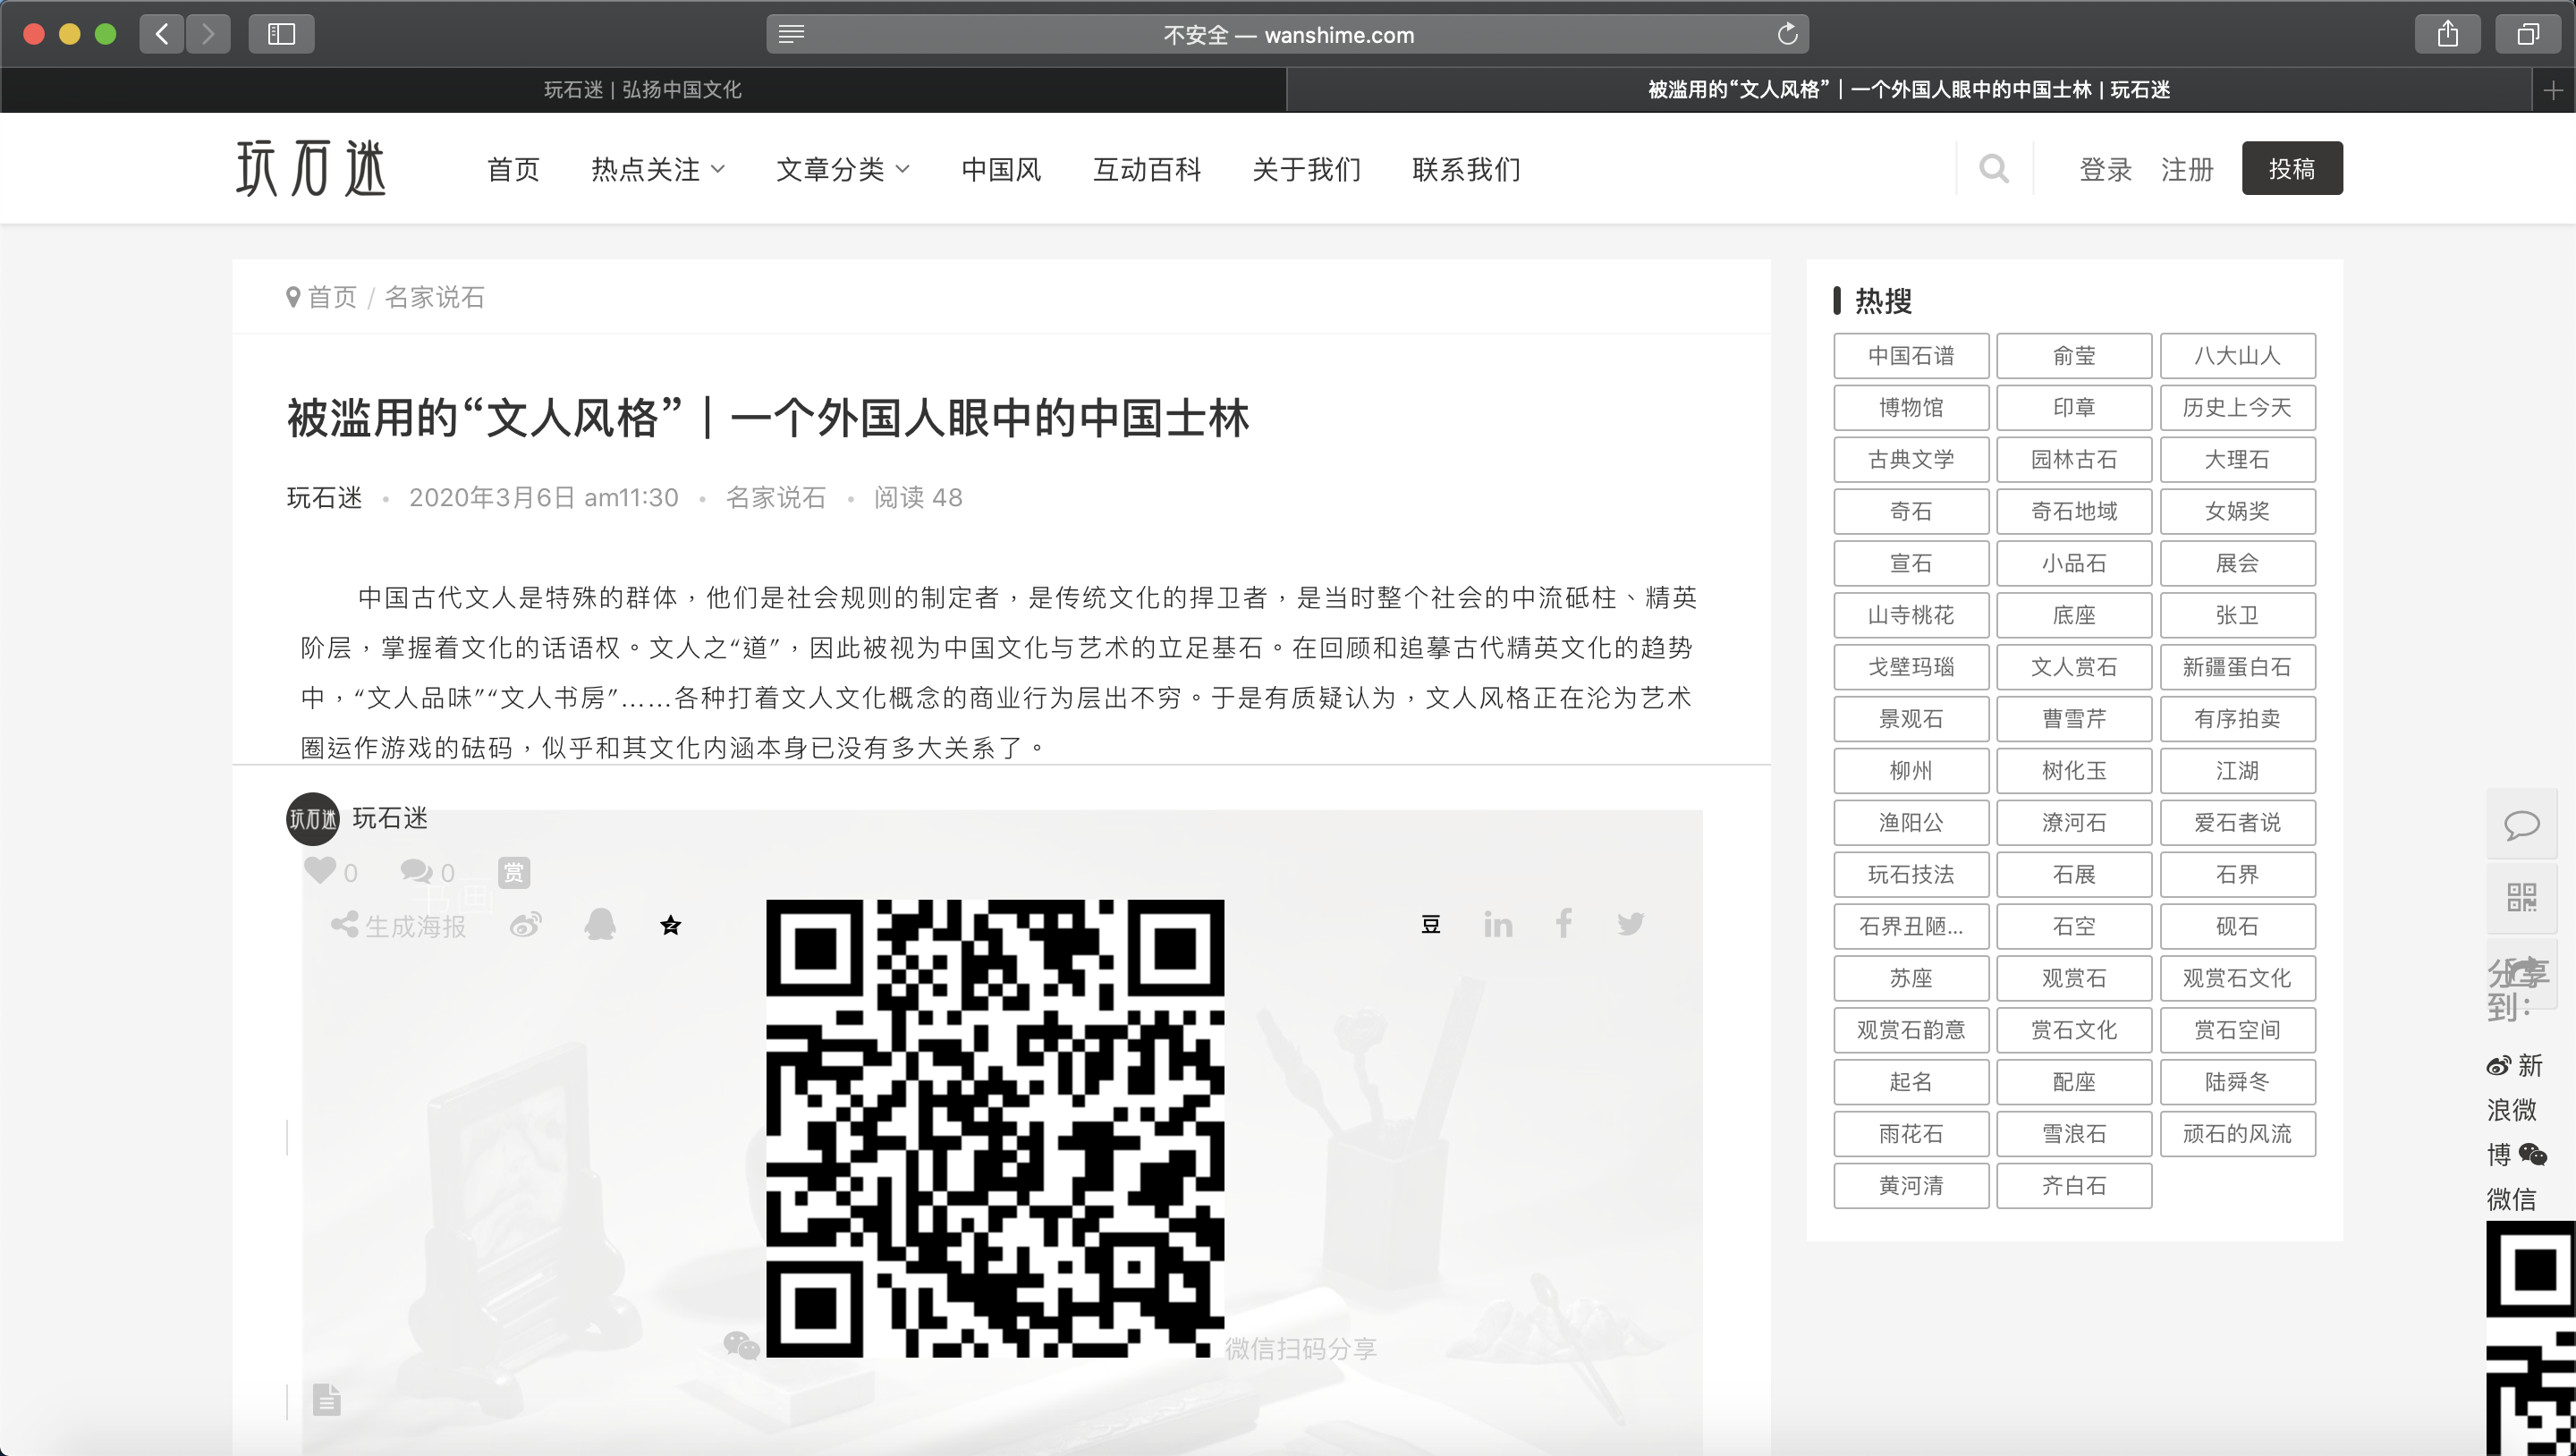Show Safari tab overview
Screen dimensions: 2576x1456
pos(2527,34)
